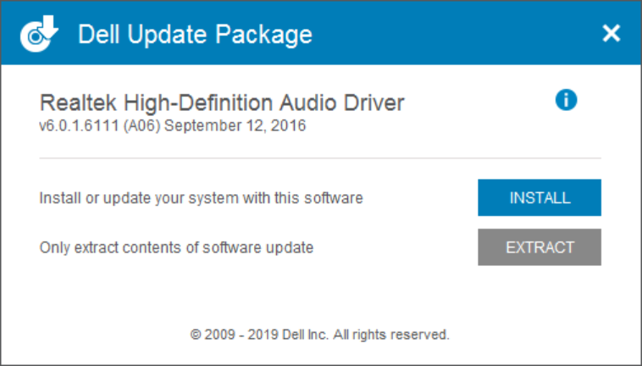The height and width of the screenshot is (366, 642).
Task: Click the horizontal divider below the version
Action: [x=320, y=158]
